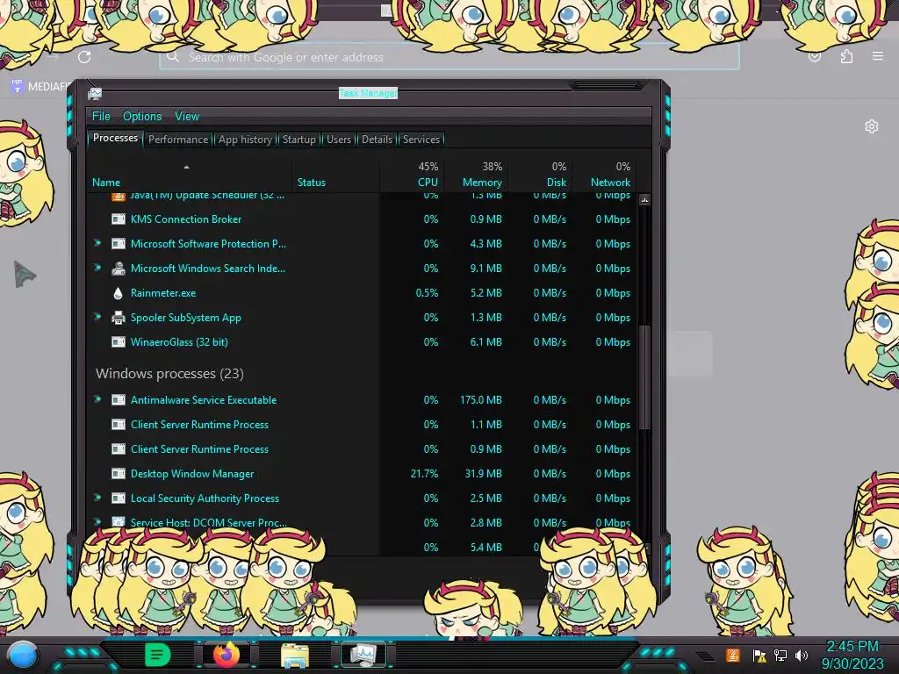Select the Rainmeter.exe process row
The width and height of the screenshot is (899, 674).
click(363, 293)
